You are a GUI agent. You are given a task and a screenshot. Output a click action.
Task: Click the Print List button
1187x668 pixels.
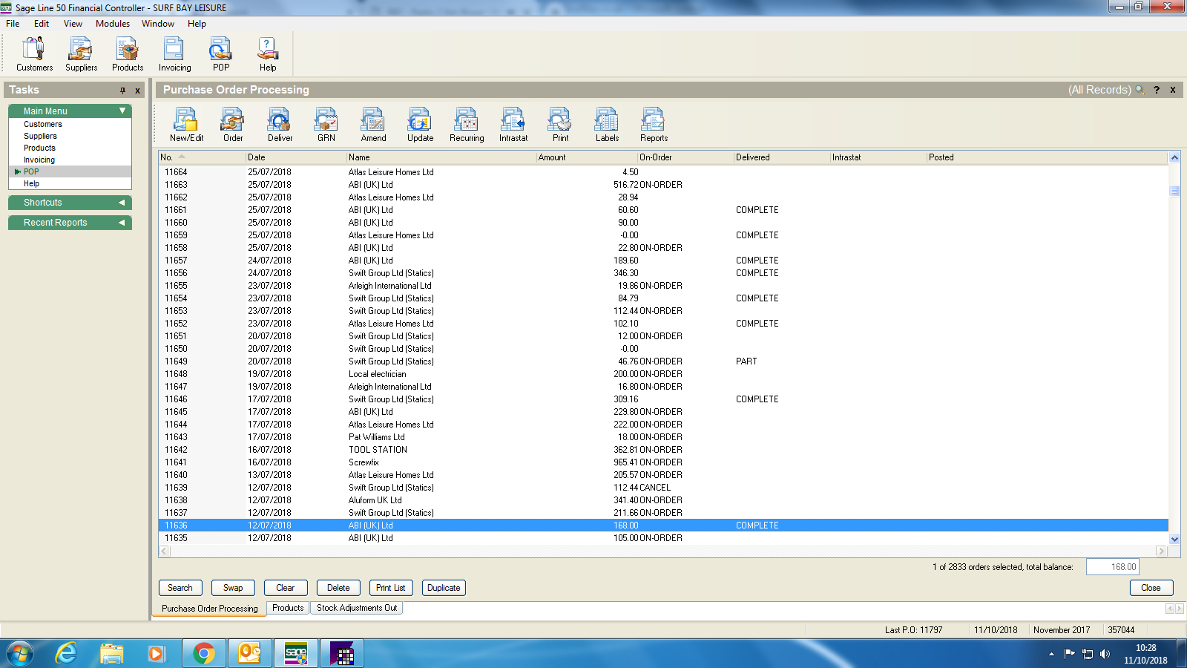[390, 588]
